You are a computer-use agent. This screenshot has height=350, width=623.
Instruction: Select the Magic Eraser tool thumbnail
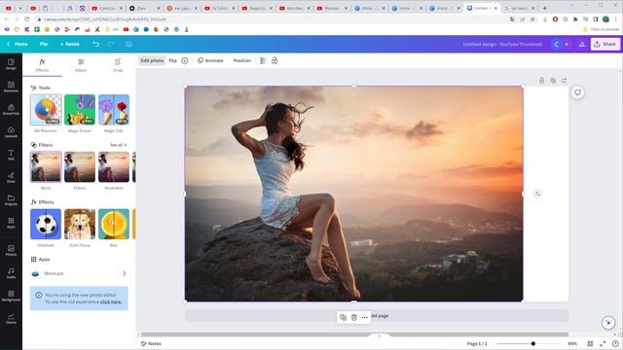click(x=80, y=110)
